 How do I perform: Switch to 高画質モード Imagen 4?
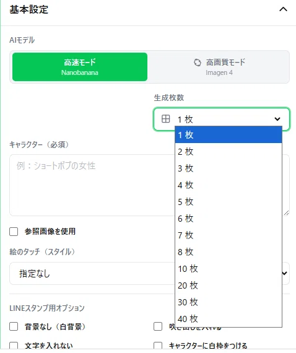pos(219,67)
